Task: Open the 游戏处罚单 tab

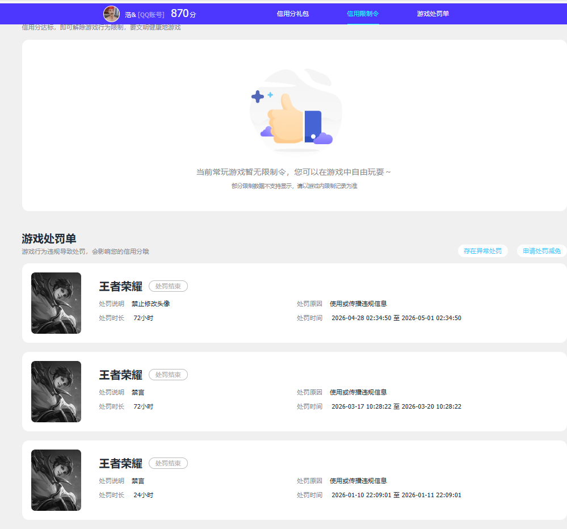Action: tap(433, 14)
